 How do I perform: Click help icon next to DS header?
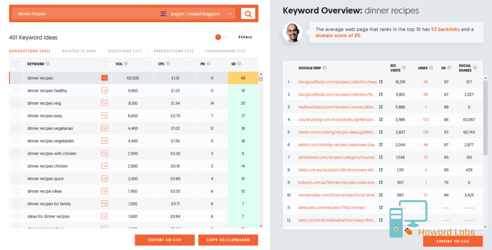(x=449, y=67)
